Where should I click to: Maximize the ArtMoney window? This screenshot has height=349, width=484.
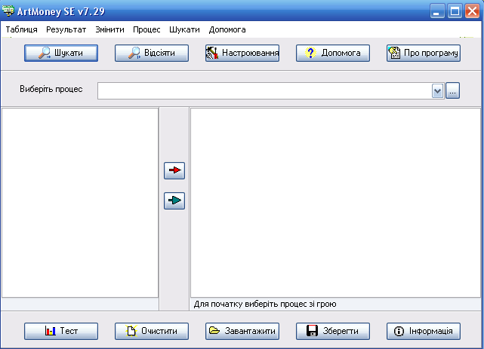pyautogui.click(x=455, y=11)
